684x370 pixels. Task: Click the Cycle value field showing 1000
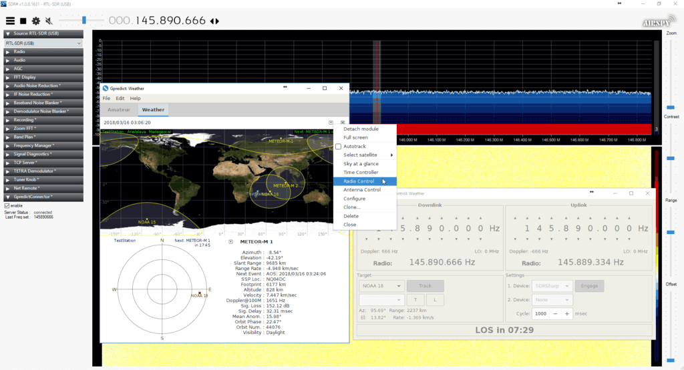[541, 313]
